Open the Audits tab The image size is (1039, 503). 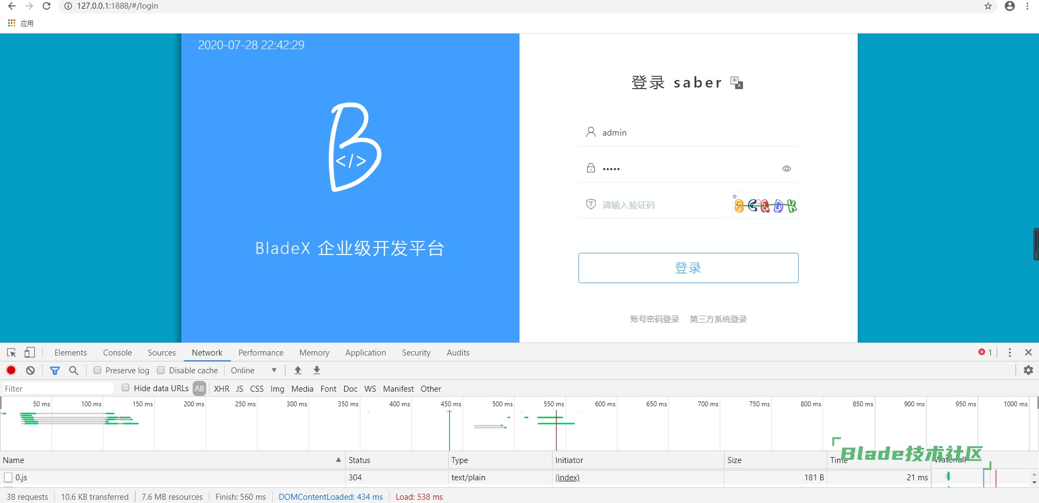click(458, 352)
